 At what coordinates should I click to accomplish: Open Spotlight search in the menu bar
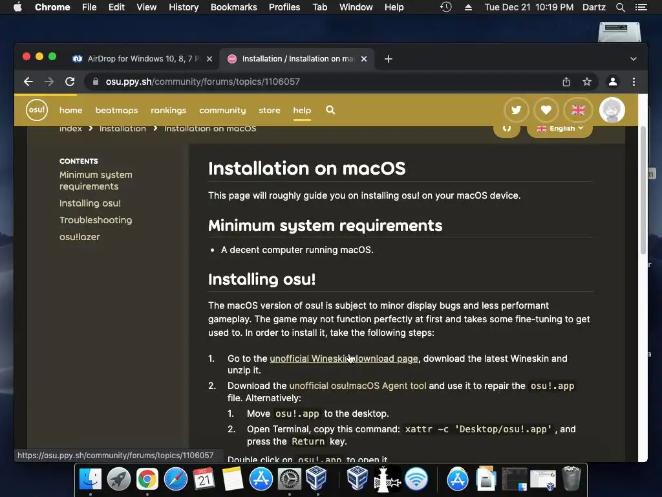click(x=620, y=7)
